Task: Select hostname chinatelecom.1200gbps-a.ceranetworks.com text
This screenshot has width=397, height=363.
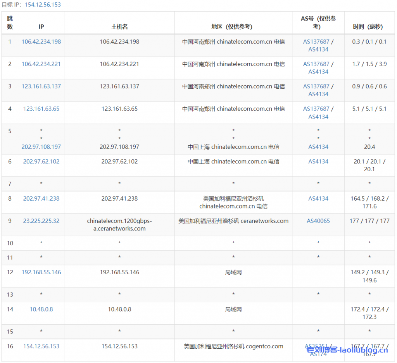Action: tap(119, 225)
